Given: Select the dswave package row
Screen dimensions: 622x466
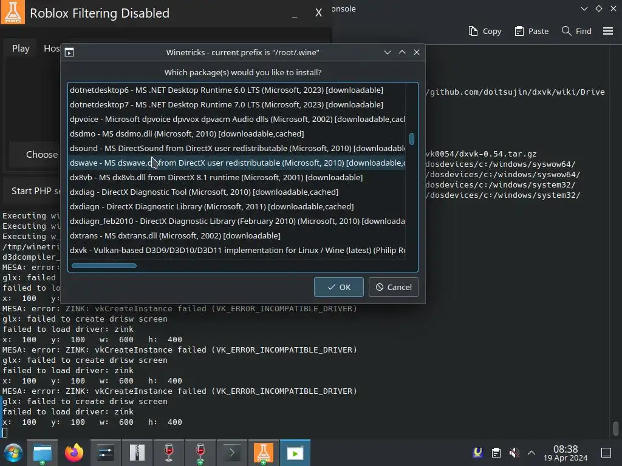Looking at the screenshot, I should tap(238, 163).
